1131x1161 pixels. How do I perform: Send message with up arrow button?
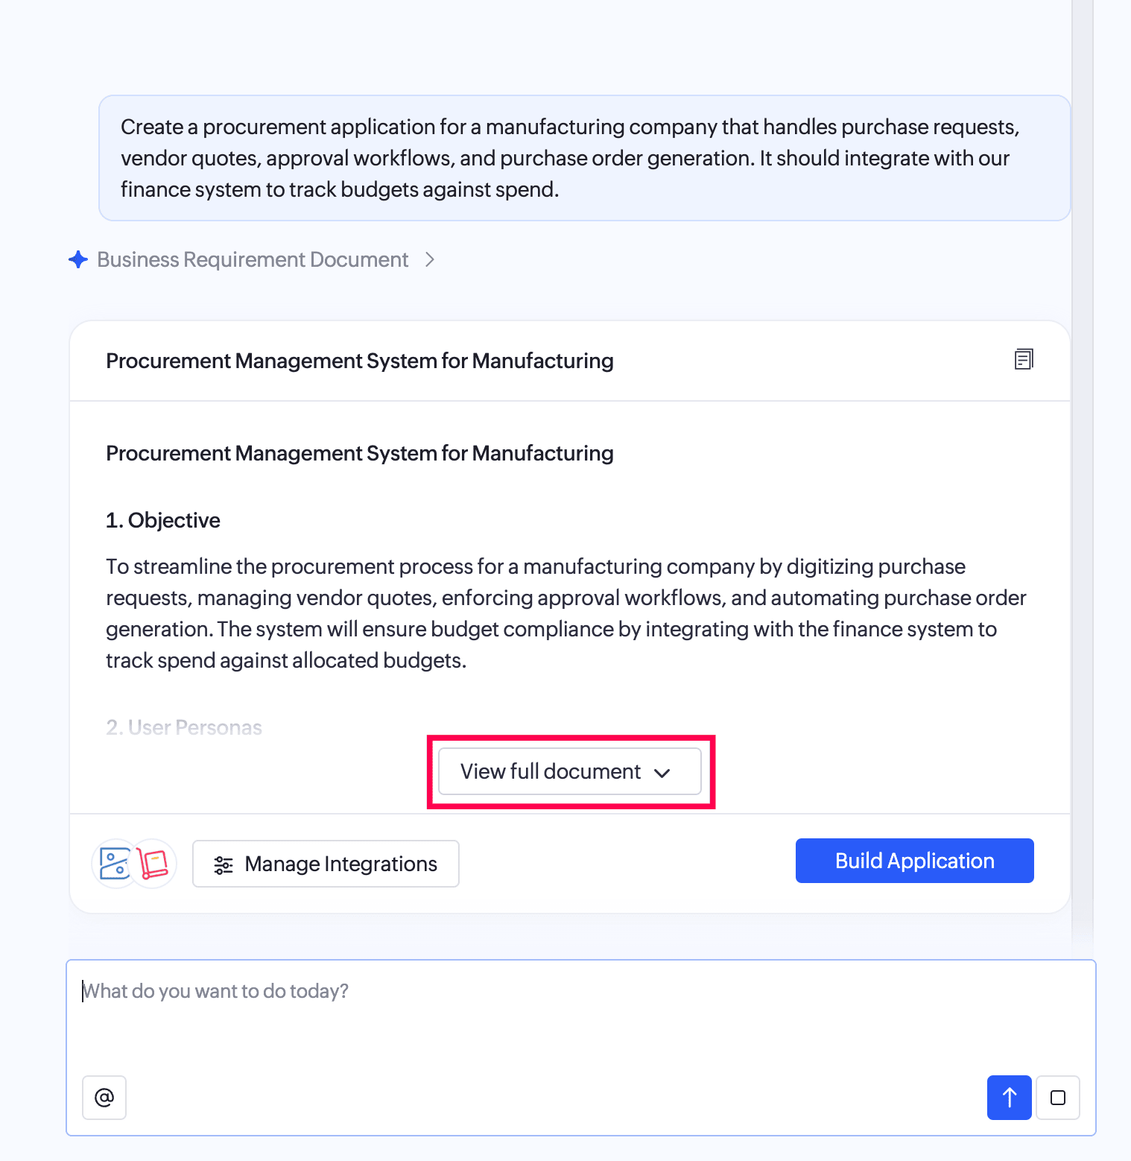[1010, 1098]
